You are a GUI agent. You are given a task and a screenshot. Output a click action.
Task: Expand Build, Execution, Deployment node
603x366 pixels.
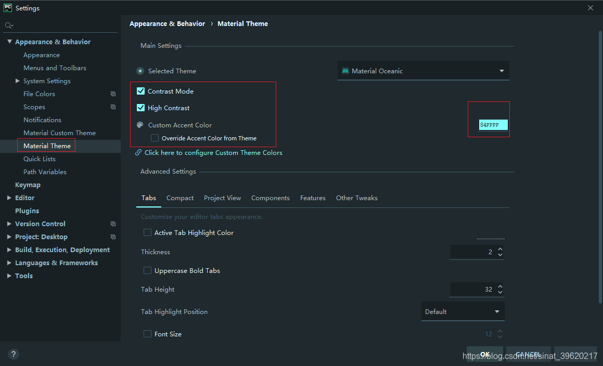[9, 250]
